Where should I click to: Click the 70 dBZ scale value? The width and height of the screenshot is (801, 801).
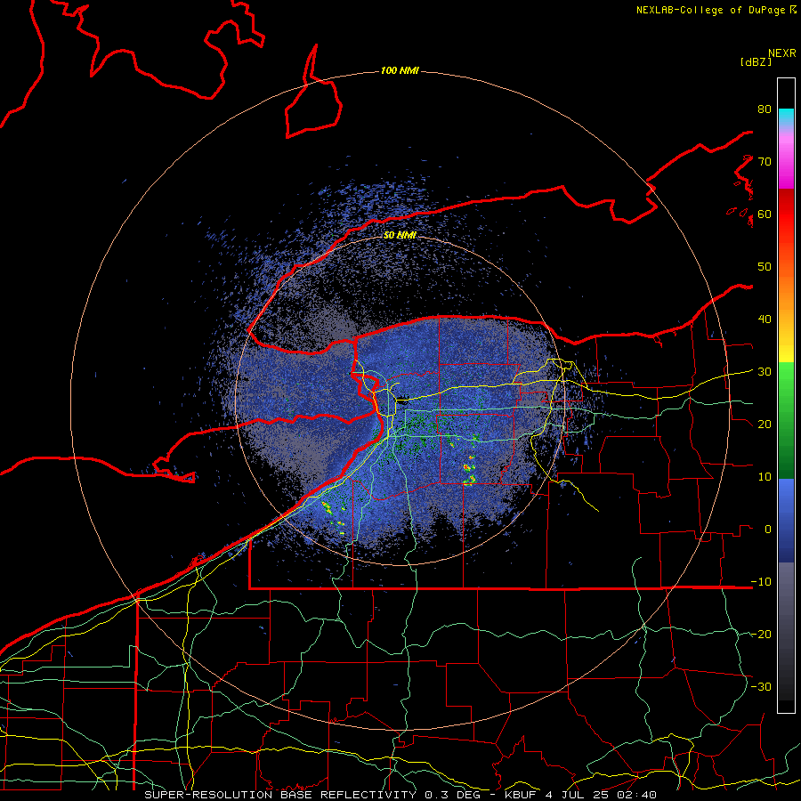pos(765,162)
